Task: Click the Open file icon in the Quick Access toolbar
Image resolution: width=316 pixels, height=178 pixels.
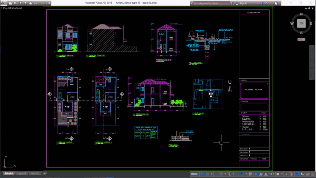Action: point(15,3)
